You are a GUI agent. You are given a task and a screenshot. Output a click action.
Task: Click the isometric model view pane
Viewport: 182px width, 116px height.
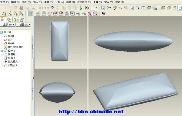135,92
